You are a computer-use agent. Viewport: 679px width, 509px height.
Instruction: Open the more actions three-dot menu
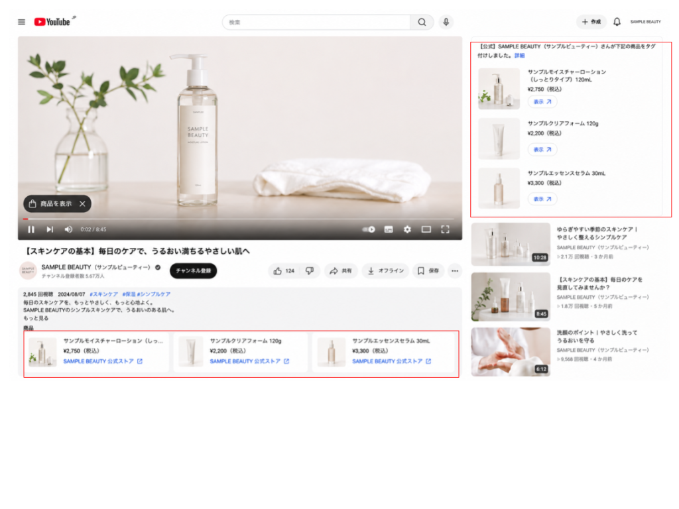coord(455,271)
